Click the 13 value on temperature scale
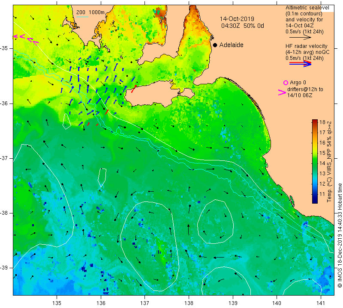343x308 pixels. [x=322, y=173]
